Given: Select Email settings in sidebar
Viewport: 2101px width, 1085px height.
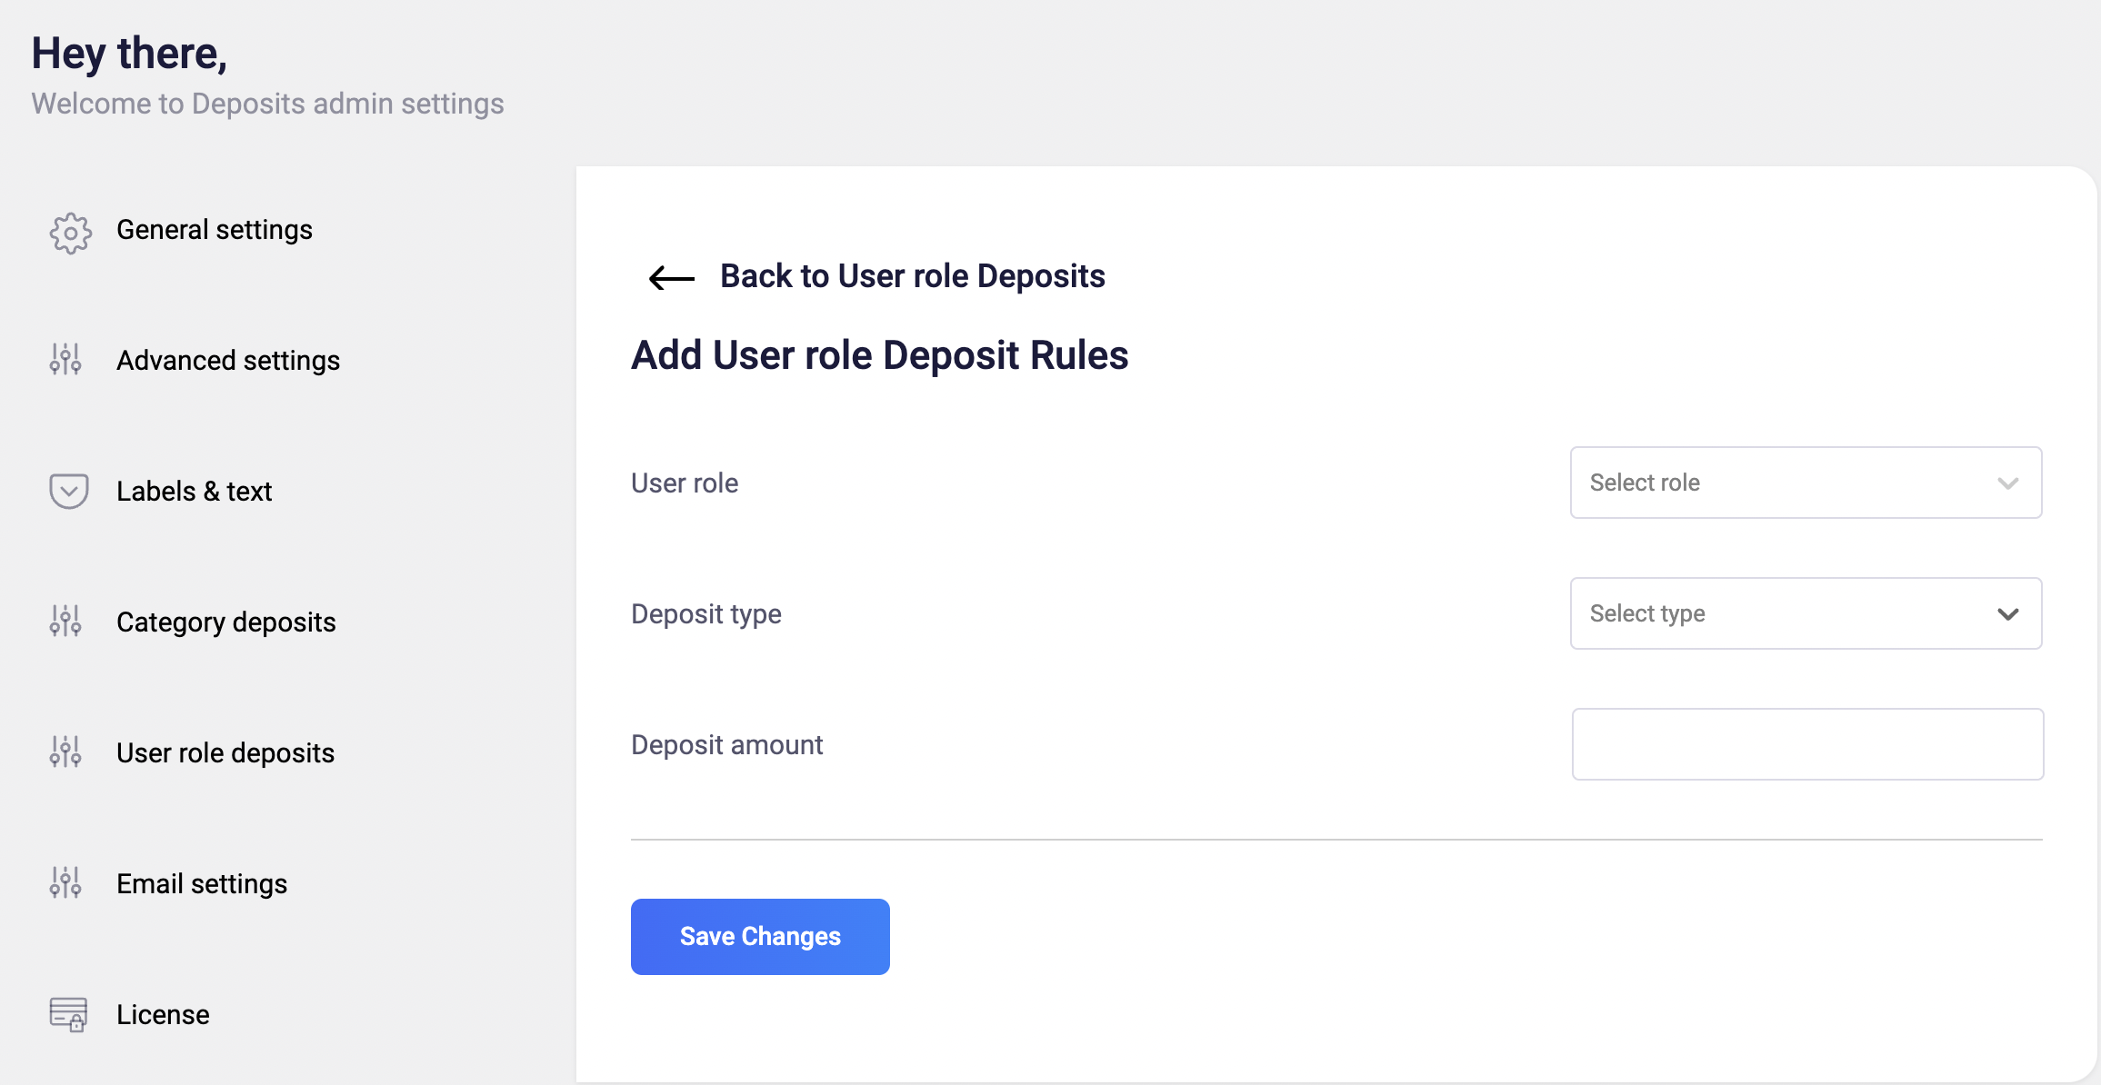Looking at the screenshot, I should point(202,884).
